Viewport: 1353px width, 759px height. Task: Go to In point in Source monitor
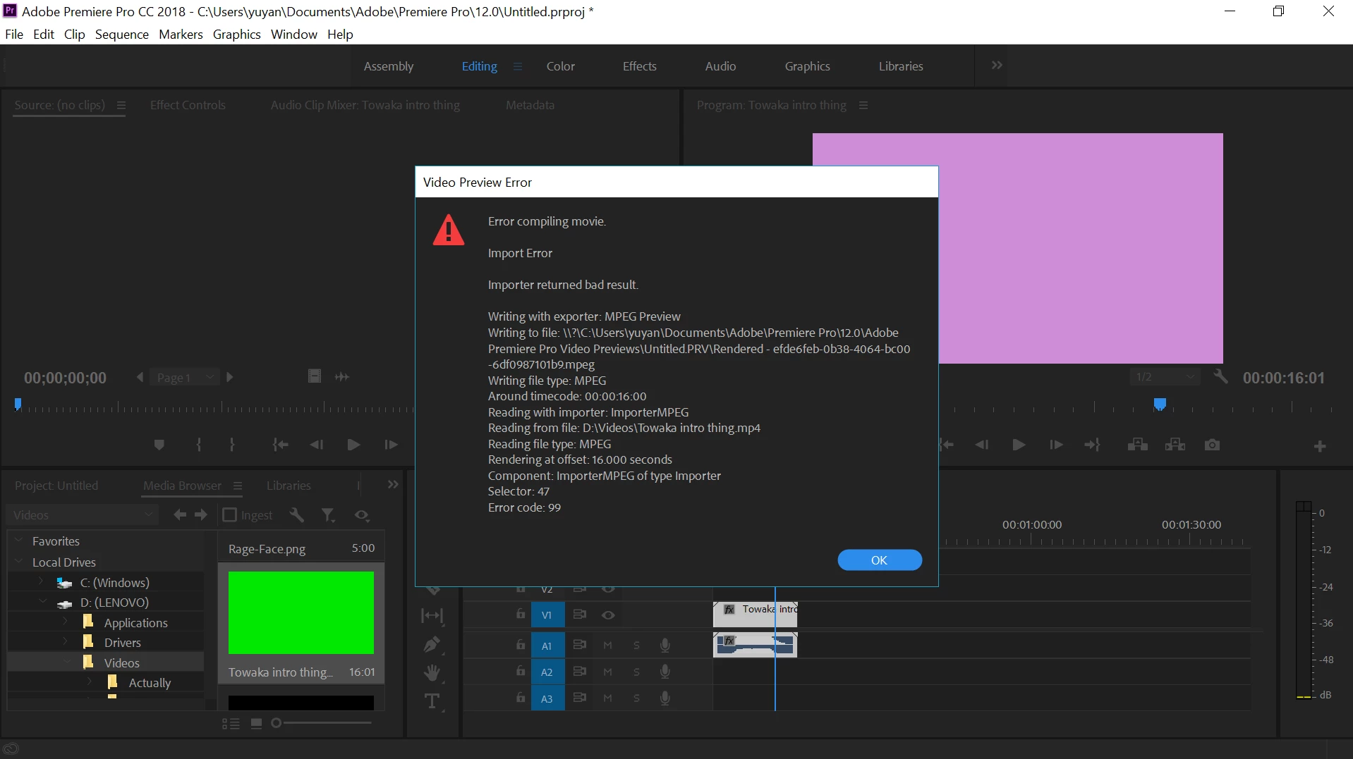click(281, 445)
